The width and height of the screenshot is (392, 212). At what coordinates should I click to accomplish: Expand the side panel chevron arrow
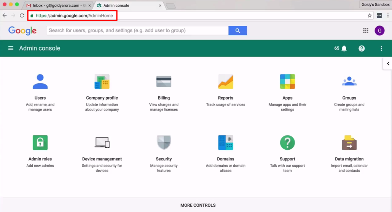coord(388,64)
